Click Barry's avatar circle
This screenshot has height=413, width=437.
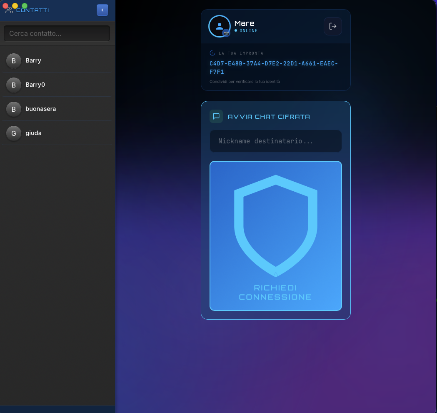pyautogui.click(x=14, y=61)
